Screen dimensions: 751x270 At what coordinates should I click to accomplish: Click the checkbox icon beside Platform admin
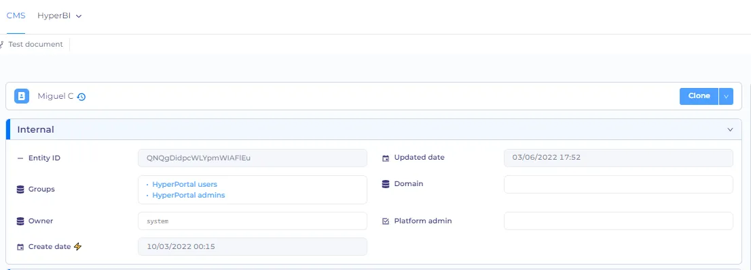coord(386,221)
